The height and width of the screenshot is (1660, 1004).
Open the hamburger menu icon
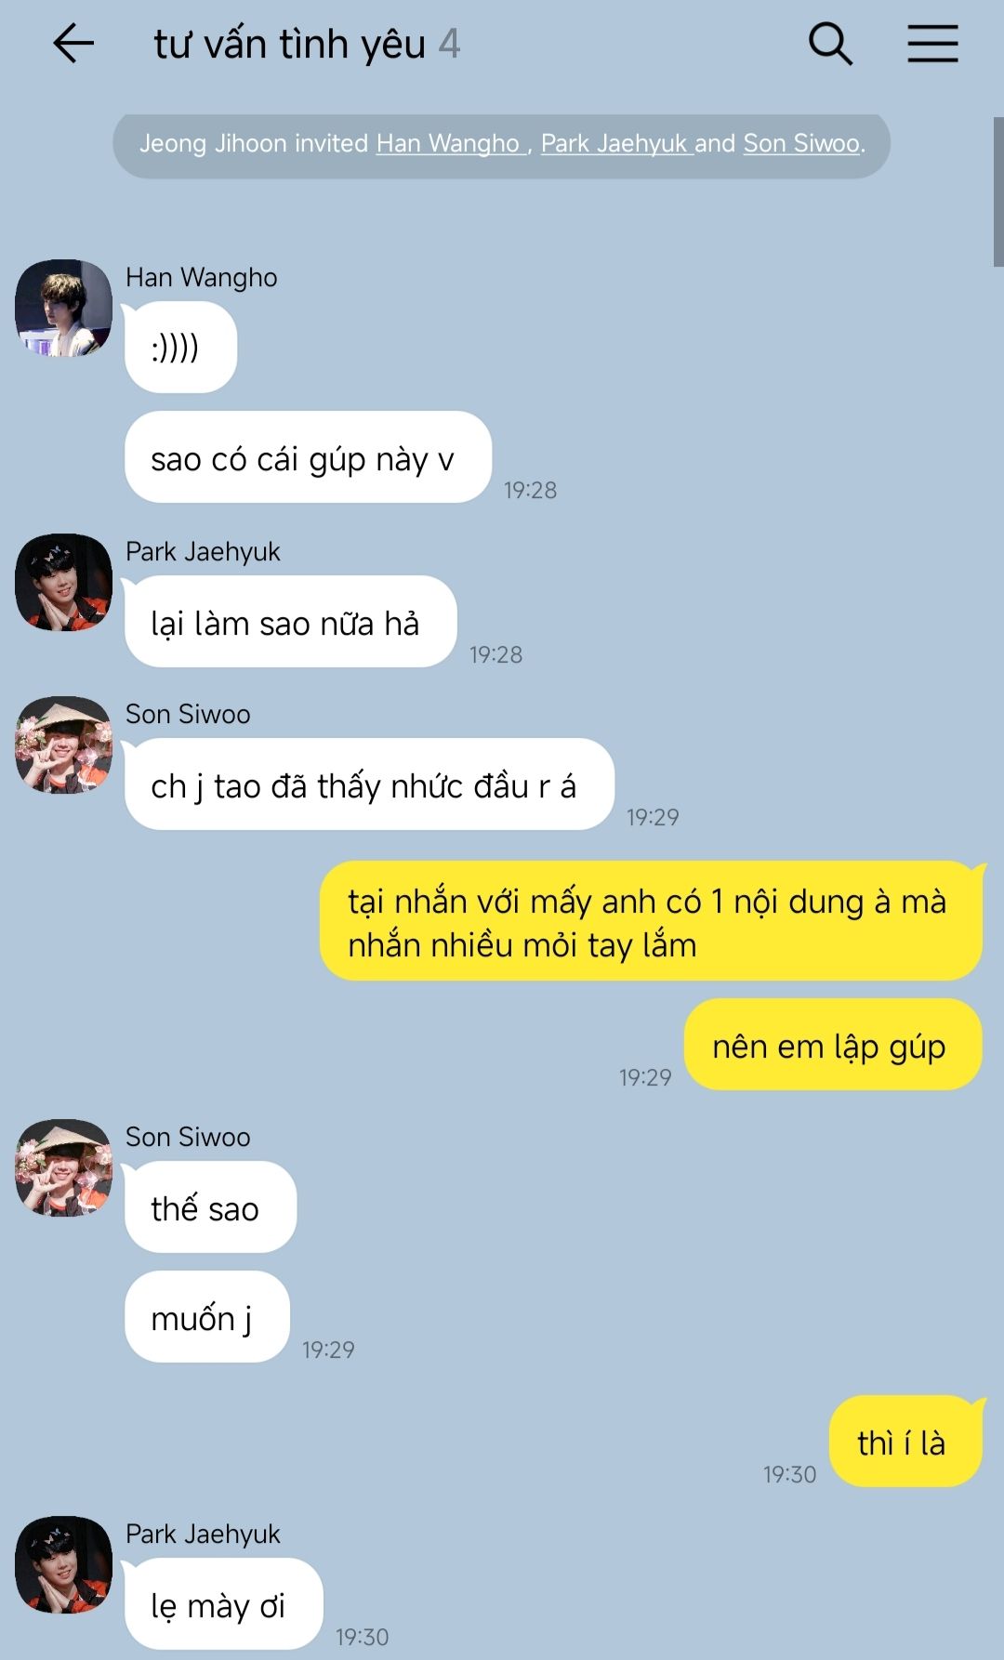932,44
